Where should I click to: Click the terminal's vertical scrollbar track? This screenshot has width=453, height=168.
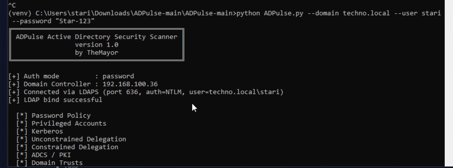[x=449, y=83]
